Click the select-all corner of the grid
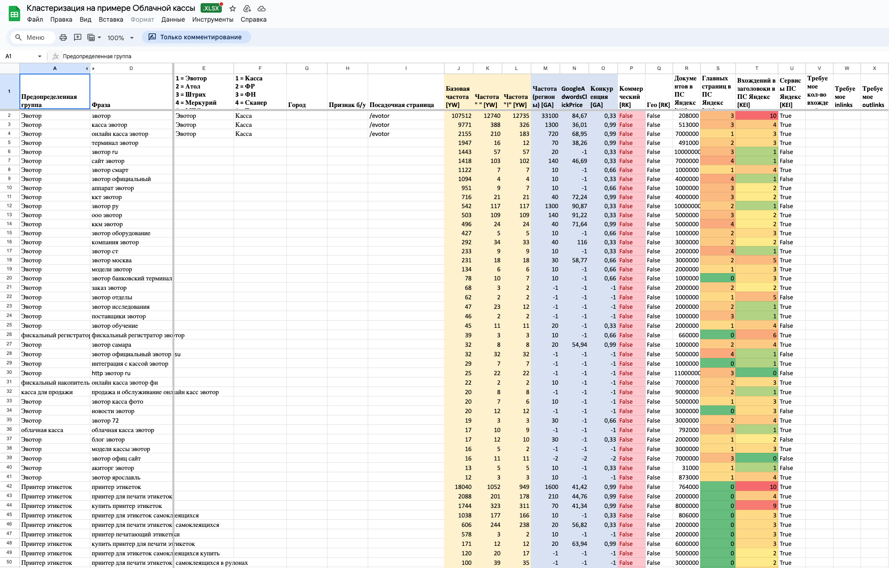 9,69
